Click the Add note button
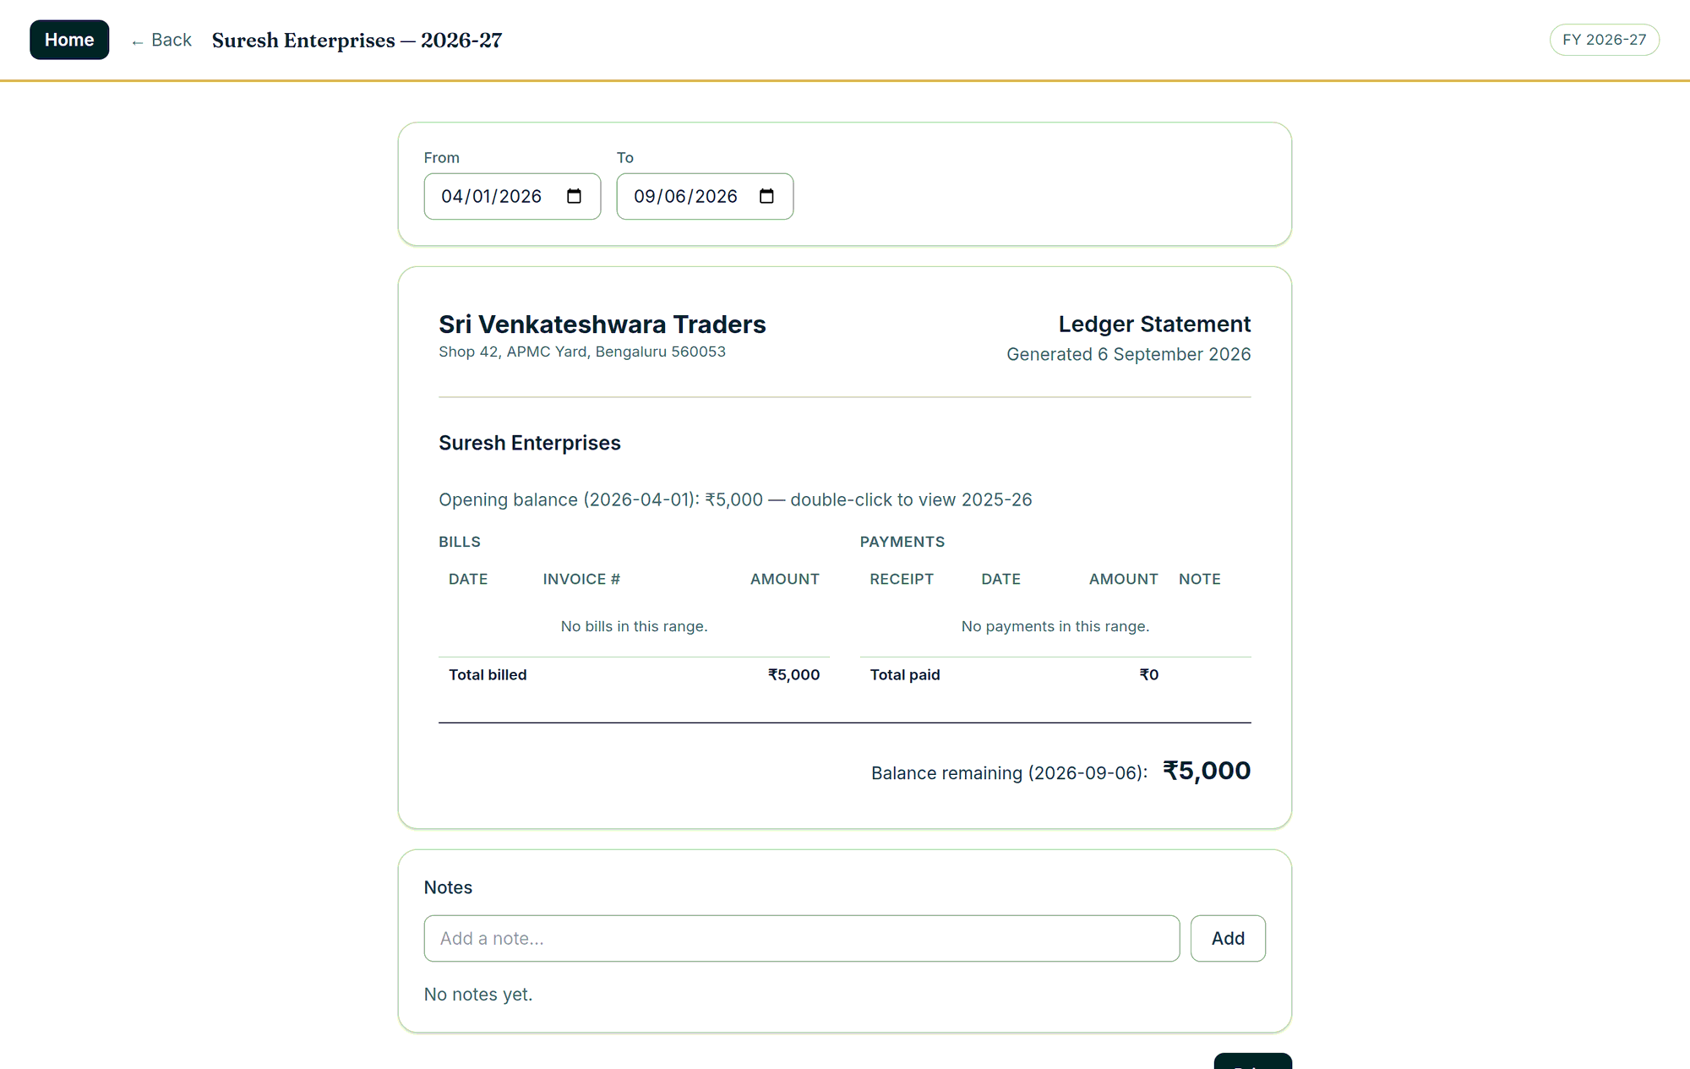The image size is (1690, 1069). tap(1228, 938)
